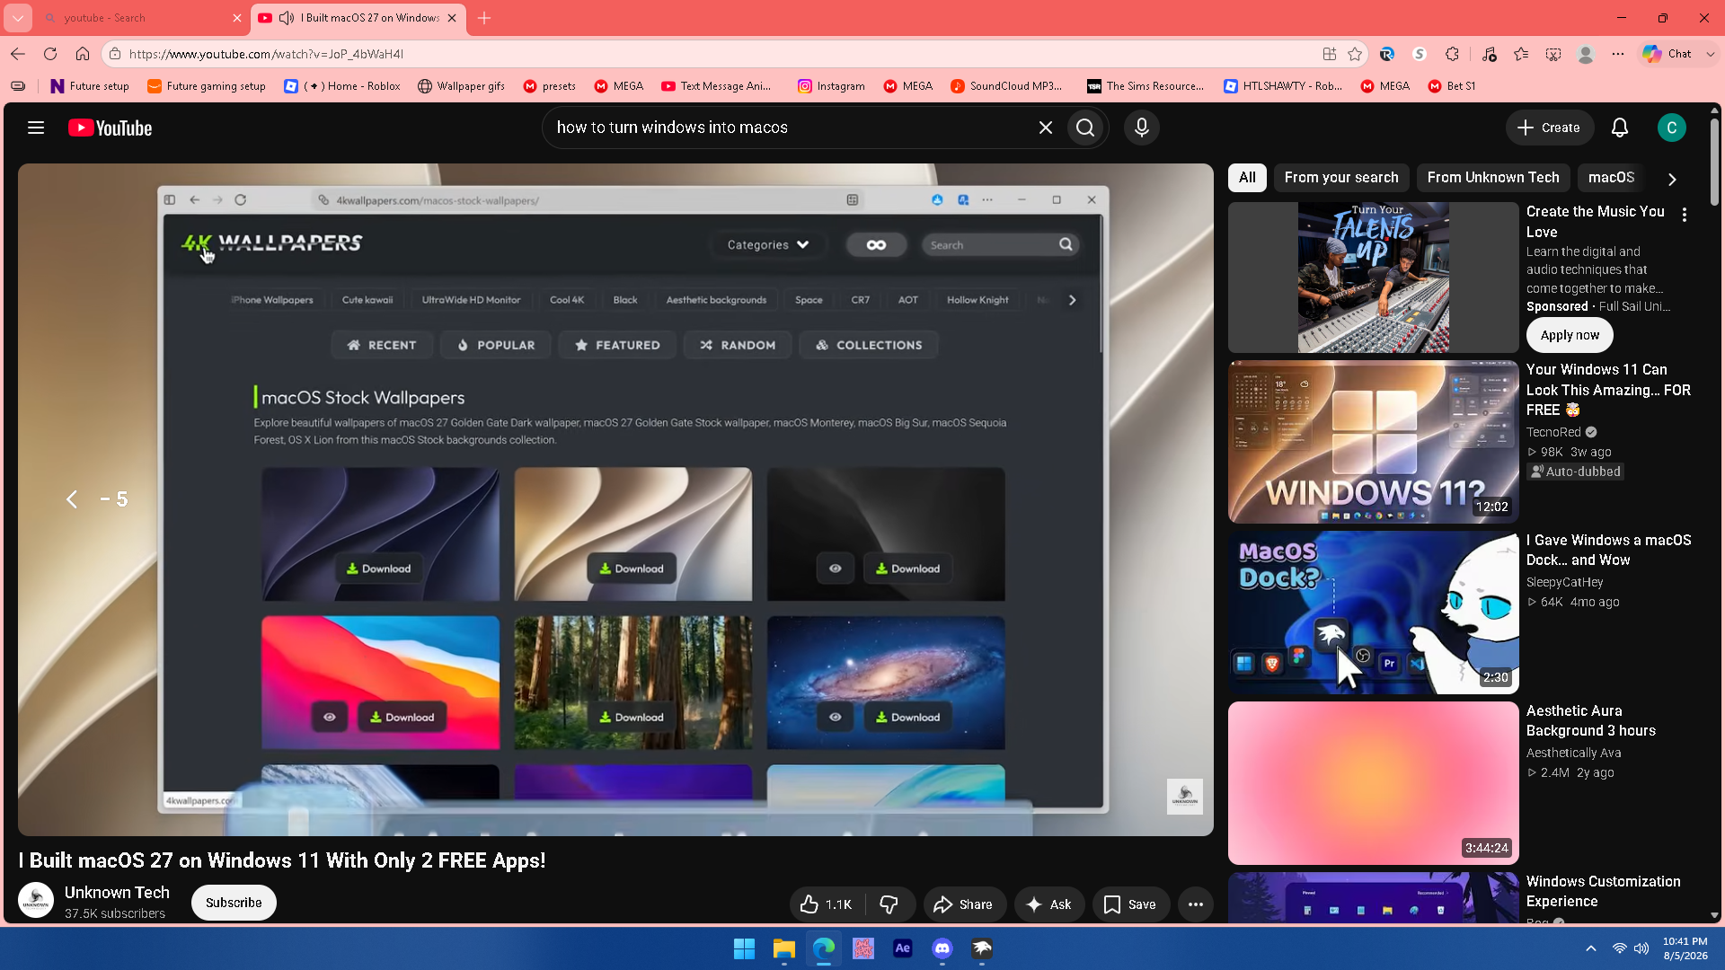Go to YouTube home via the logo
The height and width of the screenshot is (970, 1725).
[111, 128]
